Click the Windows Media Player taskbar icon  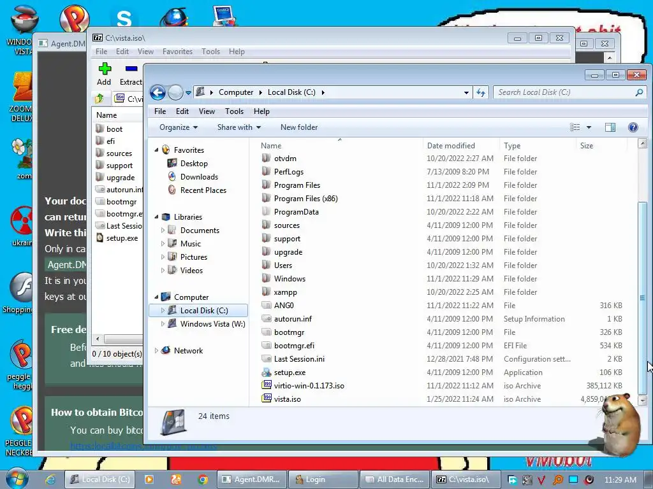149,479
